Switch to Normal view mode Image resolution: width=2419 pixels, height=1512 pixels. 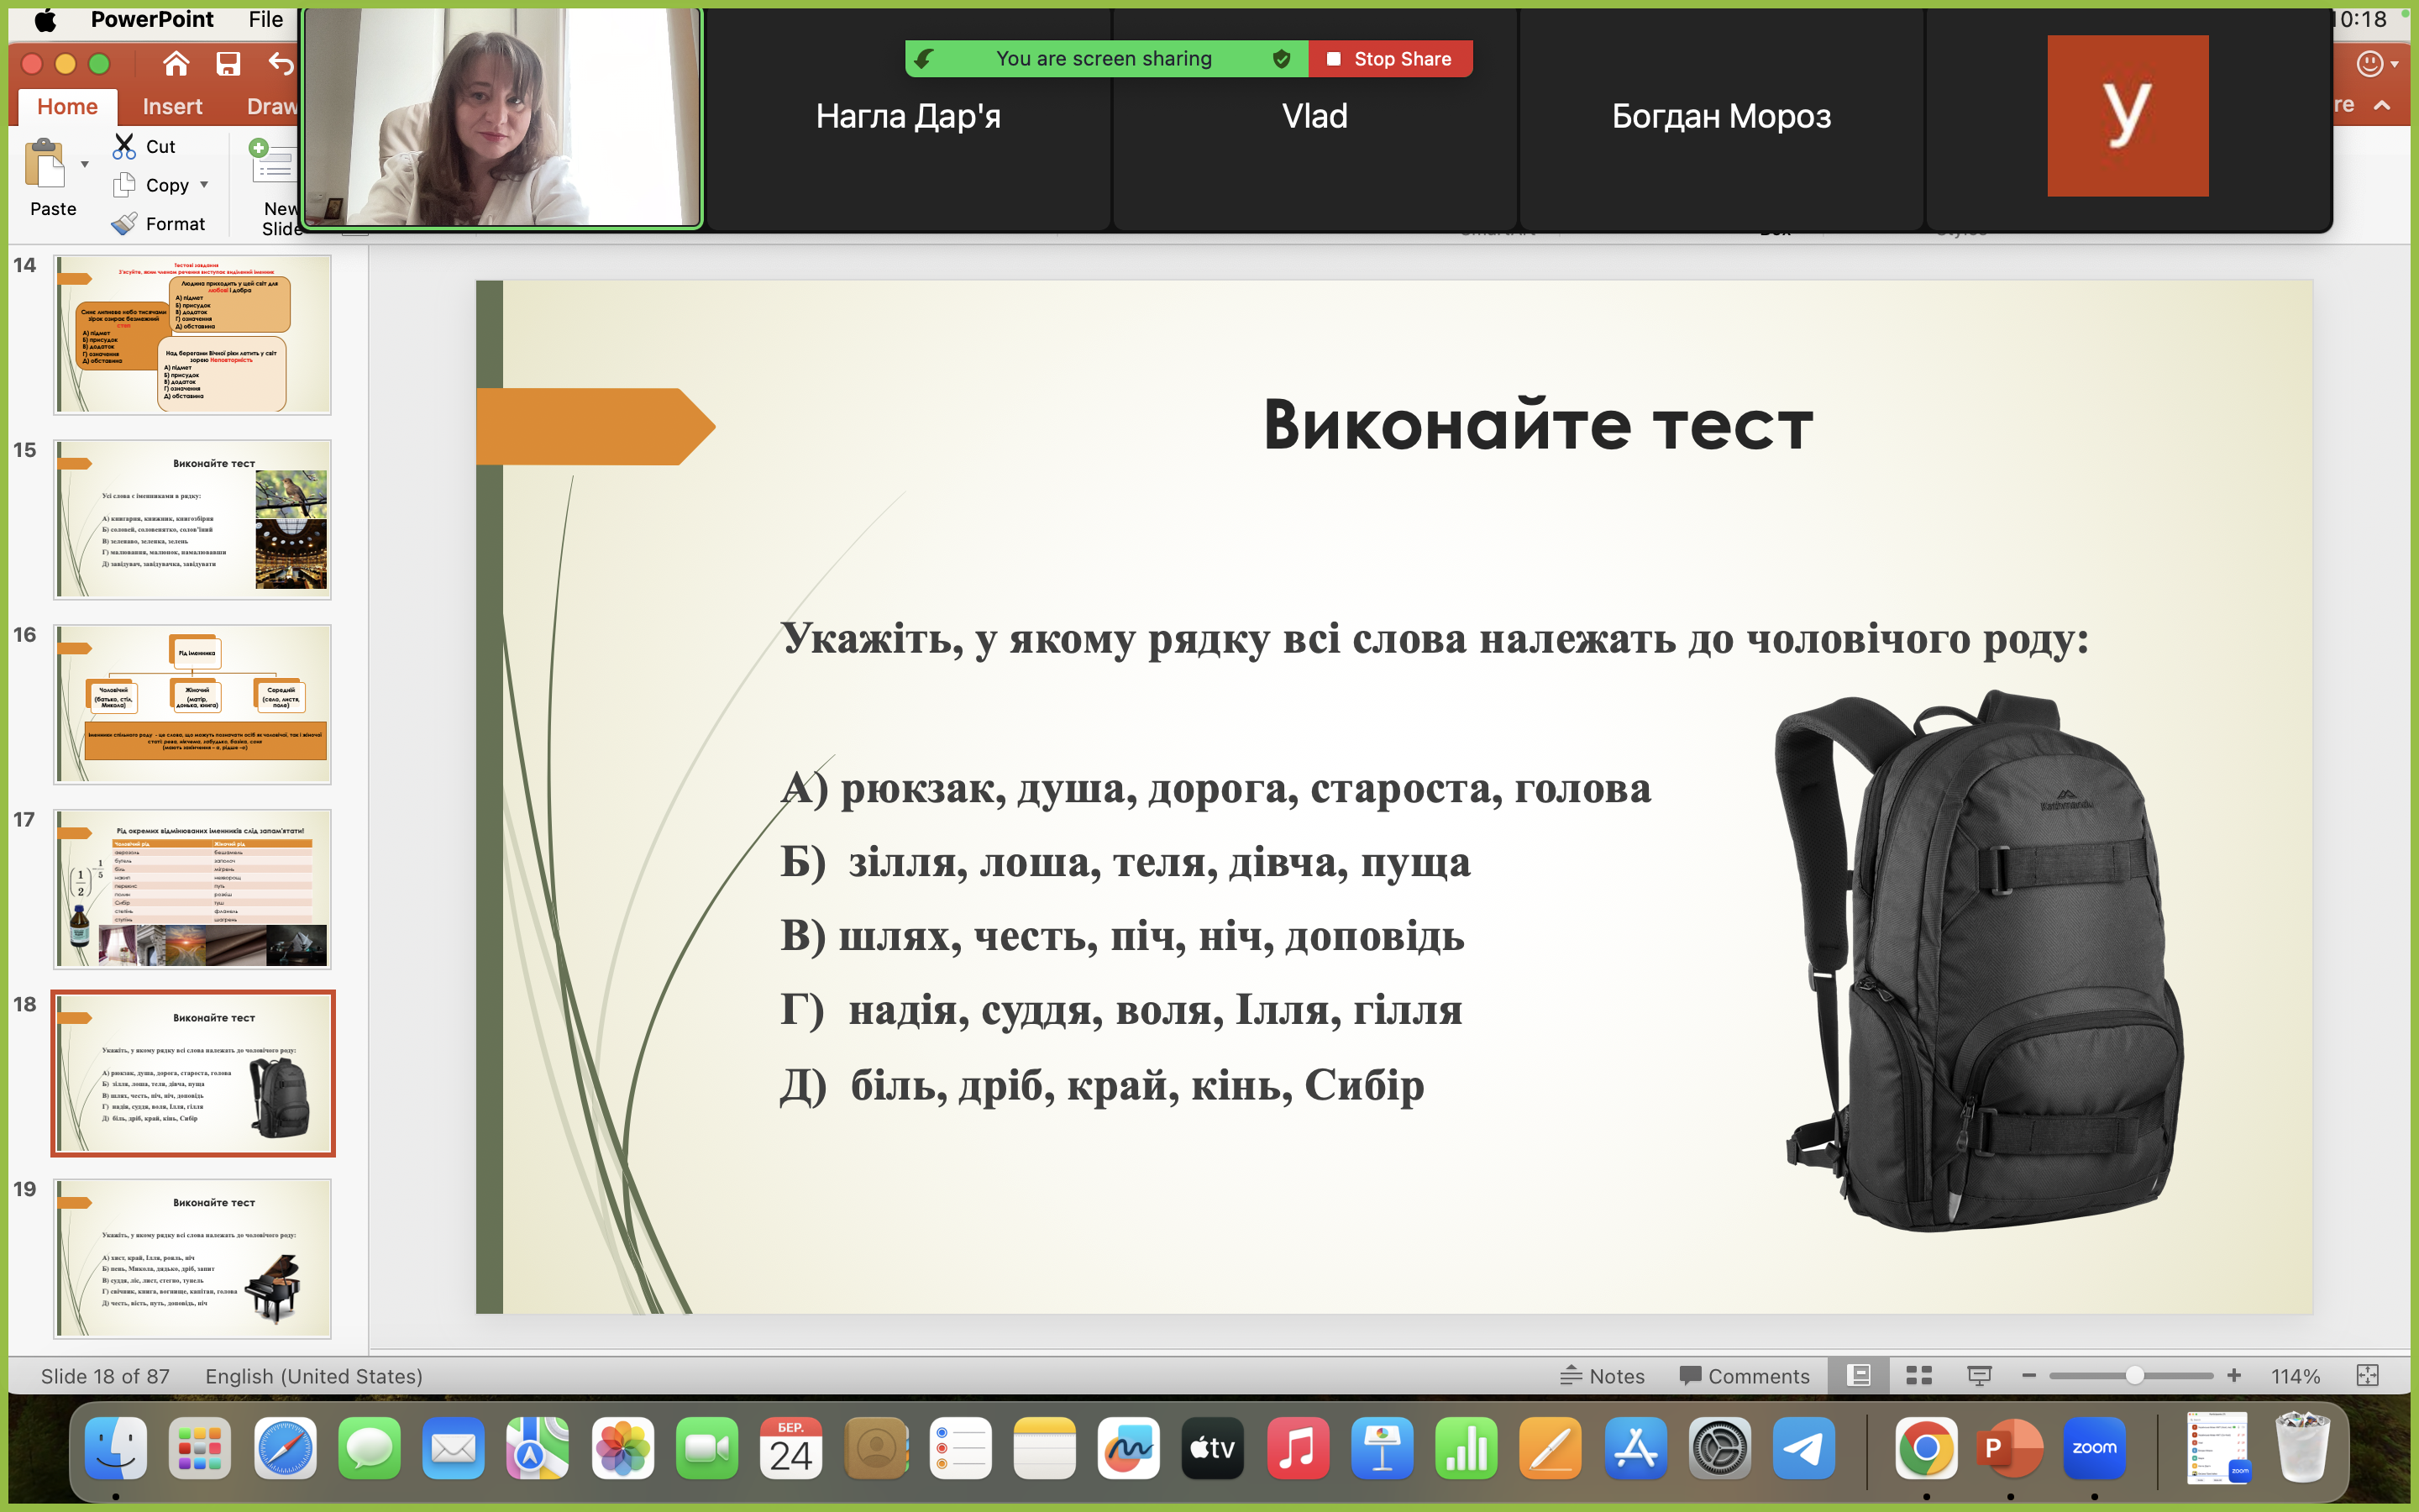click(1858, 1376)
